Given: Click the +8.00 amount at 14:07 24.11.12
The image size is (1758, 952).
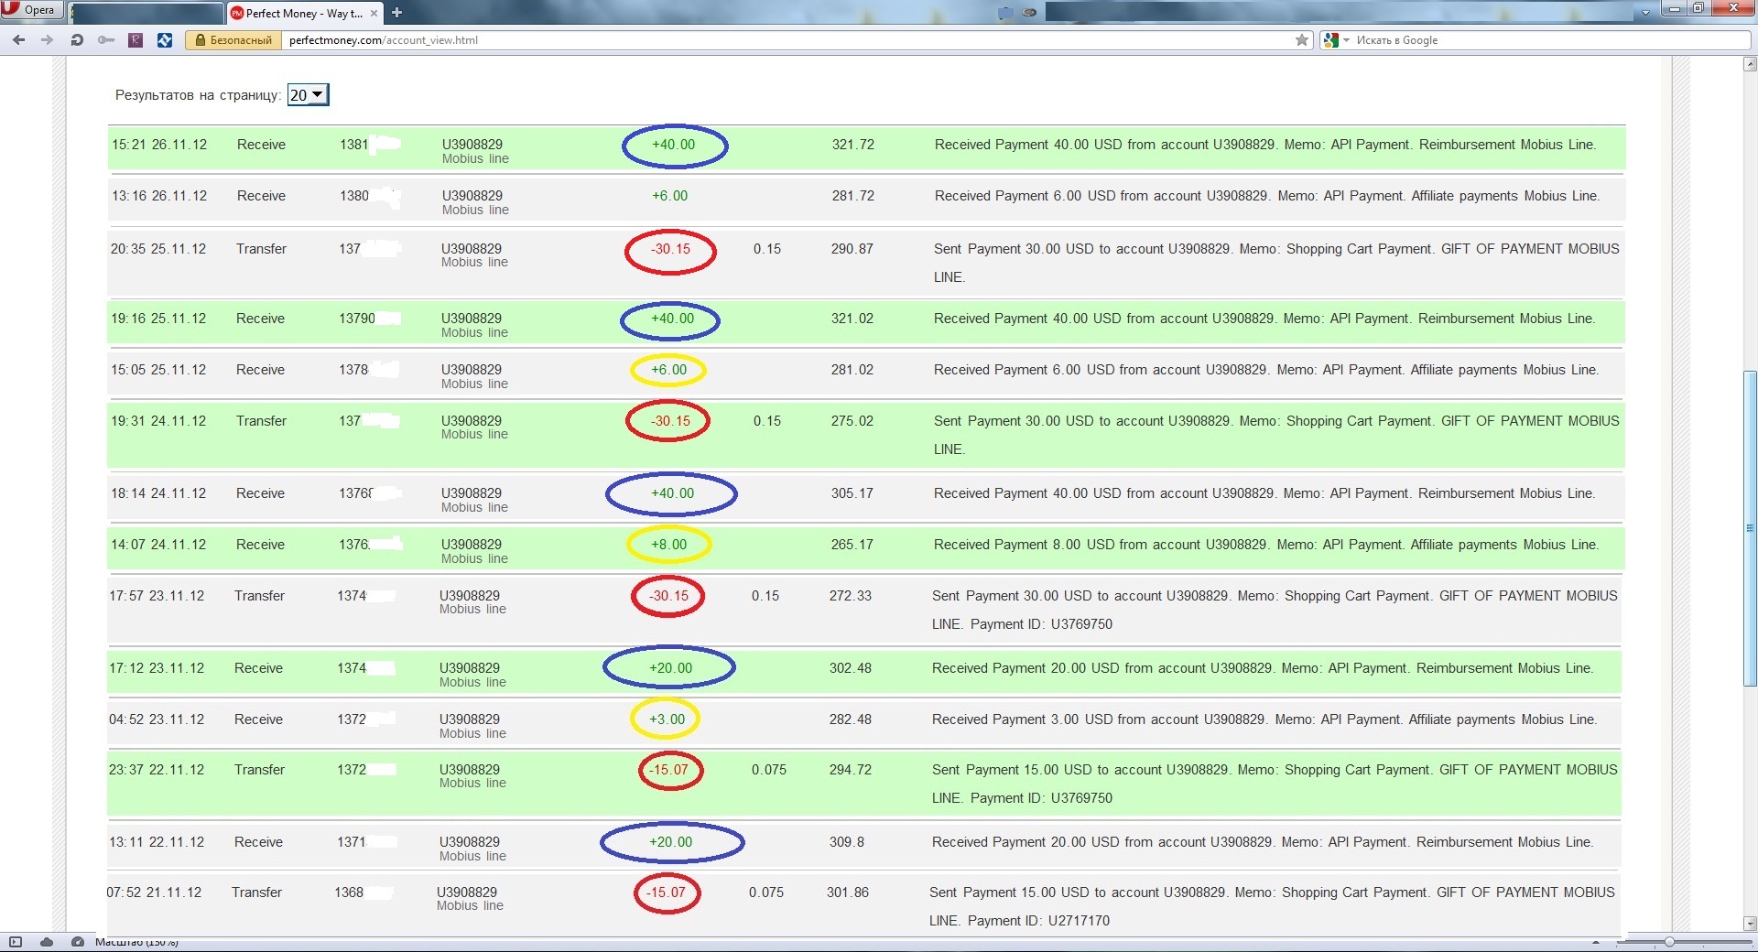Looking at the screenshot, I should point(668,545).
